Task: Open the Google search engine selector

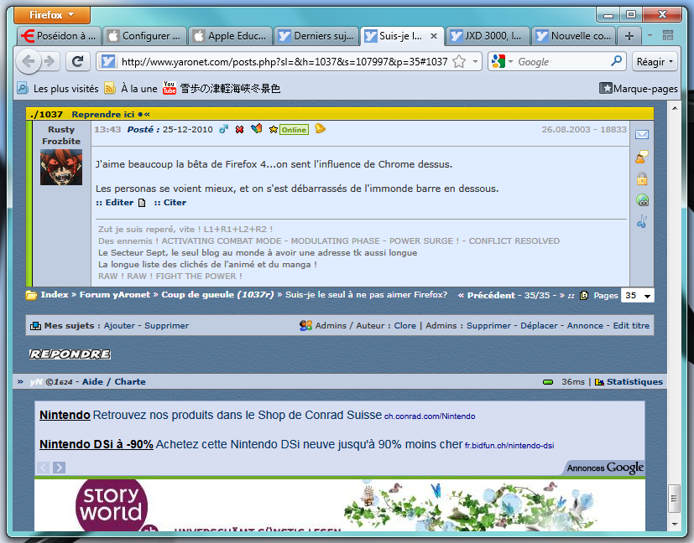Action: [502, 61]
